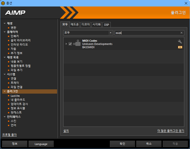Select 템플릿별로 정렬 in the options tree
Viewport: 190px width, 149px height.
[21, 66]
